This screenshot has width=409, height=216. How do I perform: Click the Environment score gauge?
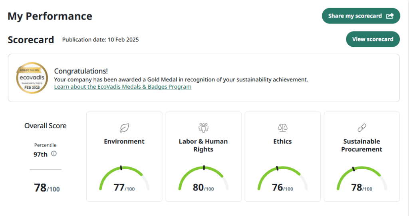pyautogui.click(x=124, y=179)
